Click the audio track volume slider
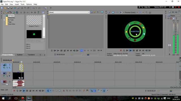This screenshot has width=181, height=101. (x=7, y=84)
